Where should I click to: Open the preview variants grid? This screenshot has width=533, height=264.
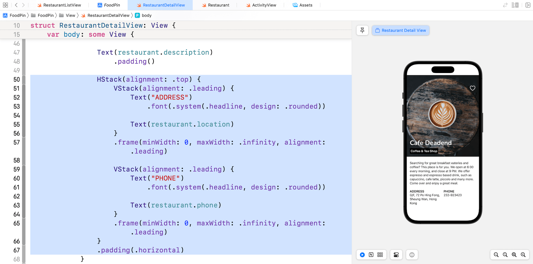[380, 255]
